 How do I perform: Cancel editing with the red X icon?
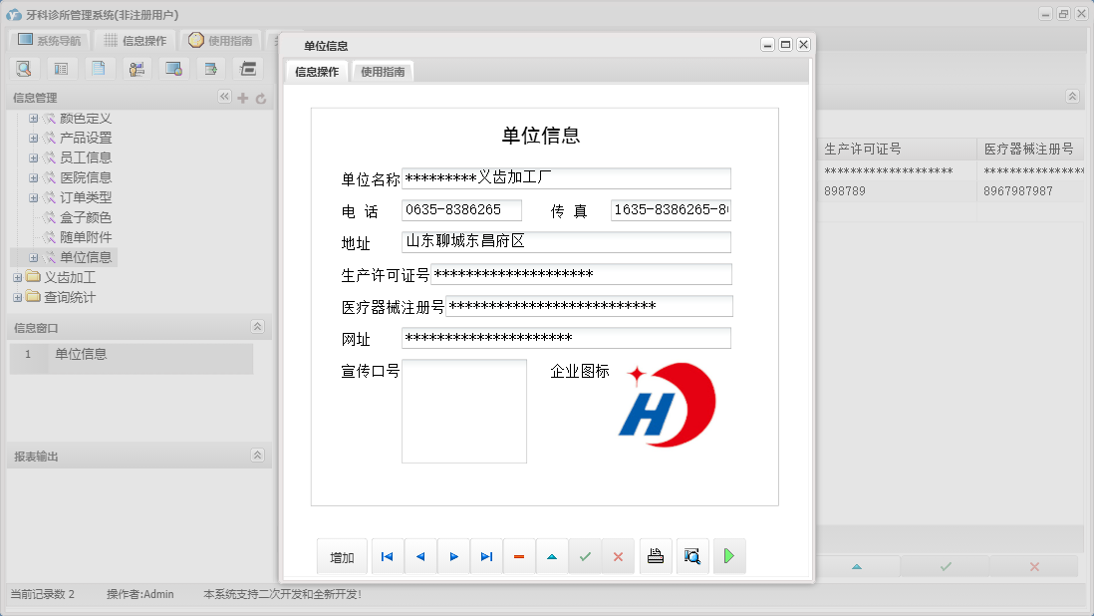click(x=619, y=556)
